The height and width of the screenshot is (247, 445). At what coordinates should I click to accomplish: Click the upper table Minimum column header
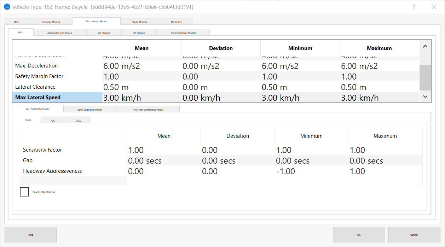point(300,48)
